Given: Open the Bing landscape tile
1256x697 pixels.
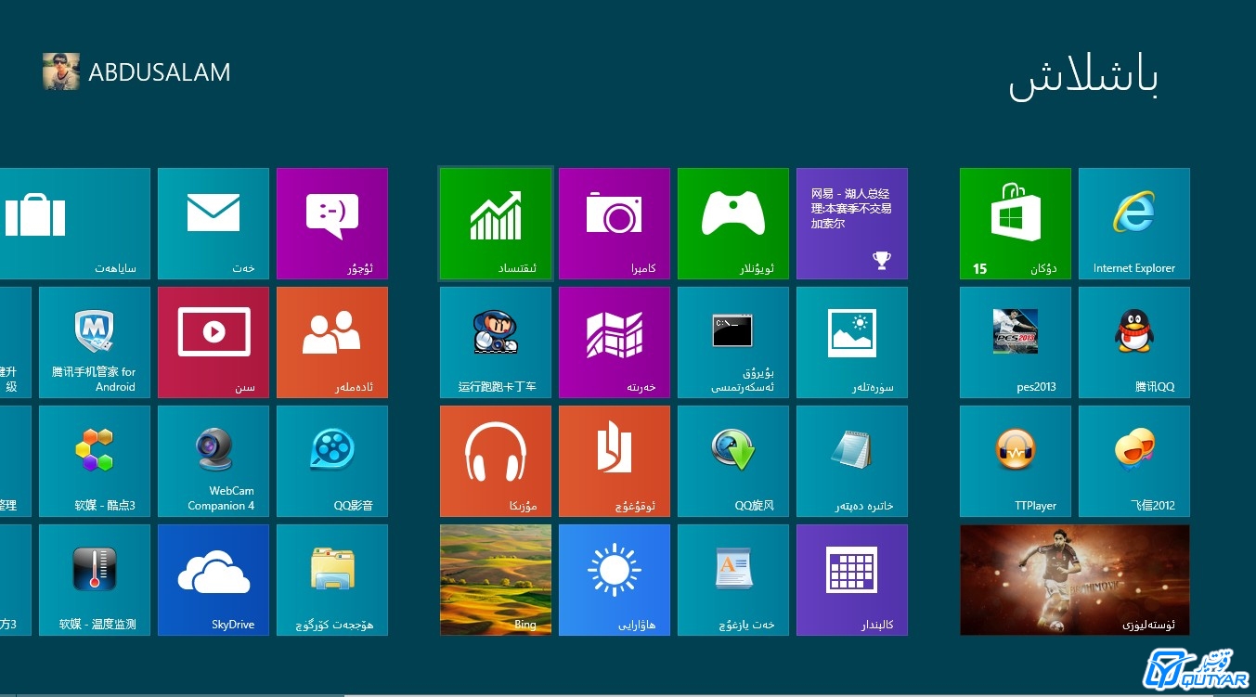Looking at the screenshot, I should [x=496, y=580].
